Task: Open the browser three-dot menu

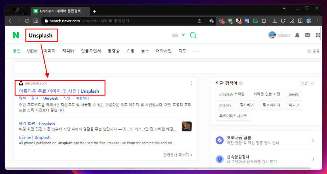Action: 317,21
